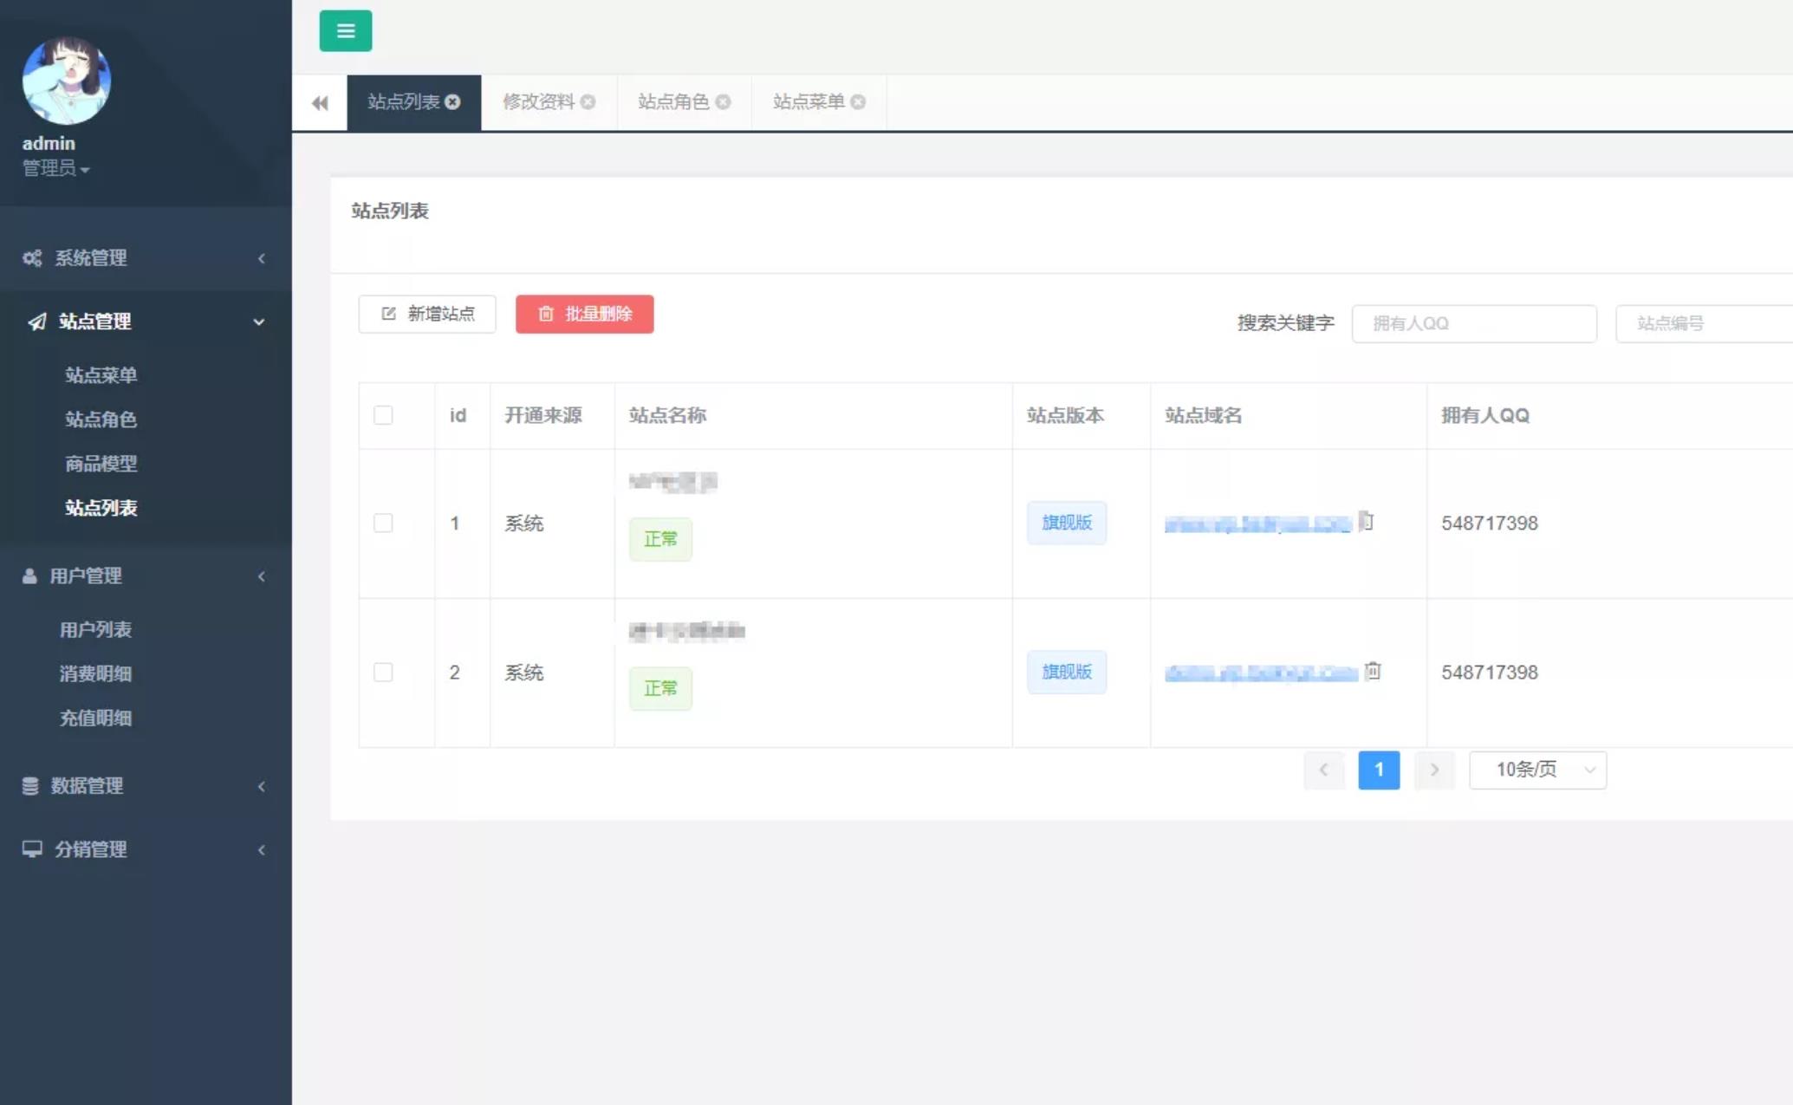Open the 10条/页 page size dropdown
The height and width of the screenshot is (1105, 1793).
click(1537, 770)
